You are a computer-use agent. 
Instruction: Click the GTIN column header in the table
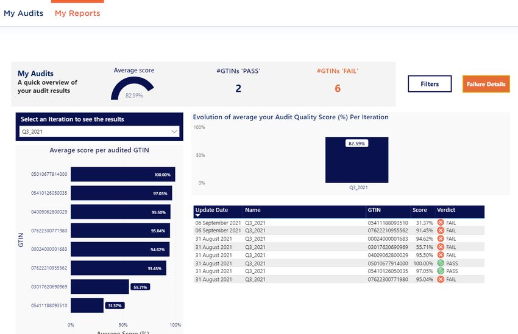[x=374, y=210]
